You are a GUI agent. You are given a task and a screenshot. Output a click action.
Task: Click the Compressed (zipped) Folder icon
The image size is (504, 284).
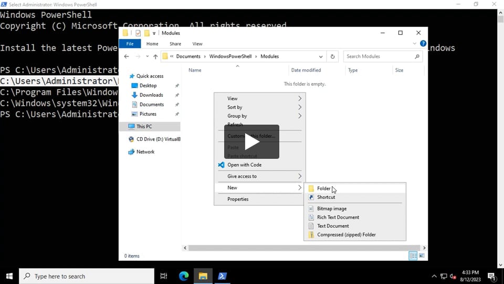point(311,235)
